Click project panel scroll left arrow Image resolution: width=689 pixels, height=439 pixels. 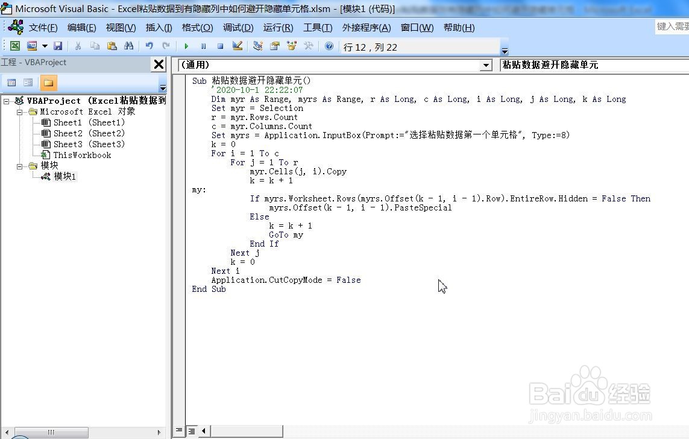tap(7, 432)
